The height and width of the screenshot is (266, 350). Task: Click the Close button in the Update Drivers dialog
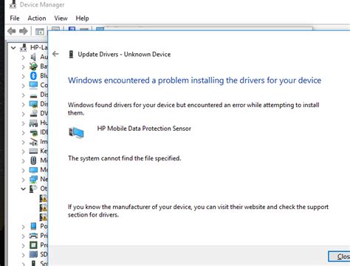pos(339,256)
